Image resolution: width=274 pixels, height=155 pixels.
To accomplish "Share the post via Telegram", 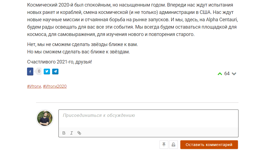I will (x=55, y=71).
